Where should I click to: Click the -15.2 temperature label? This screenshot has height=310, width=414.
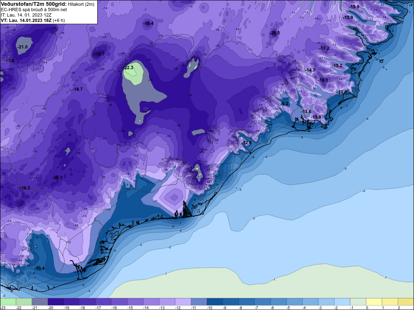point(337,65)
